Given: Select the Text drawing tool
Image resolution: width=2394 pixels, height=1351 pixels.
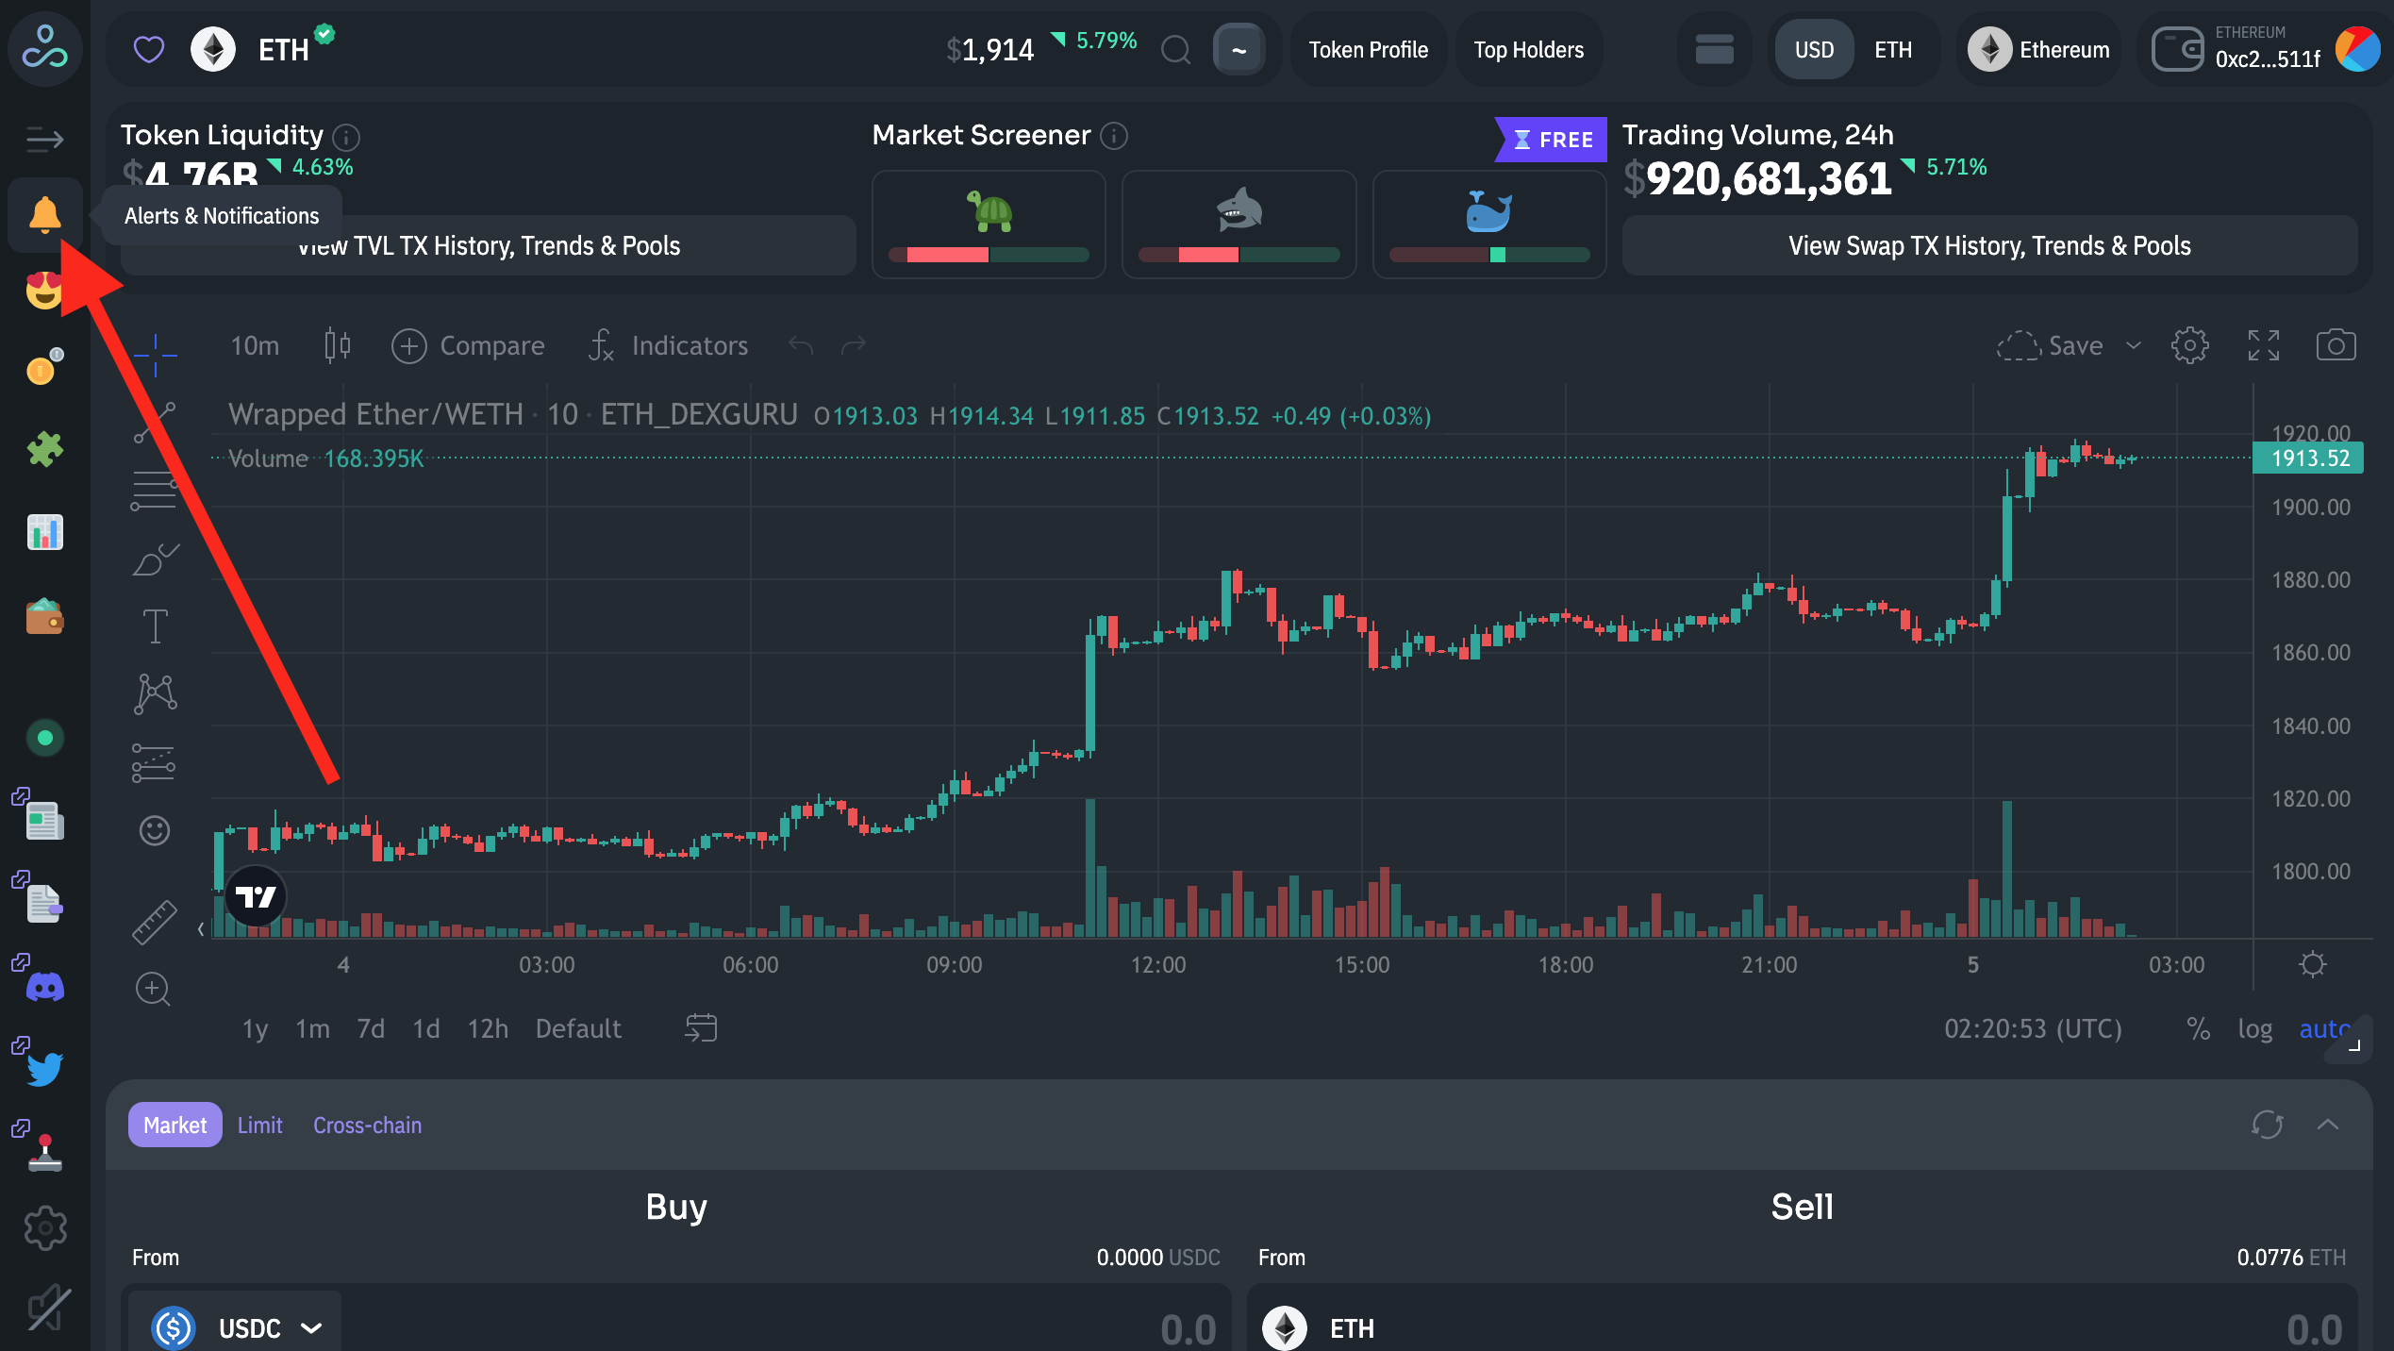Looking at the screenshot, I should (155, 625).
